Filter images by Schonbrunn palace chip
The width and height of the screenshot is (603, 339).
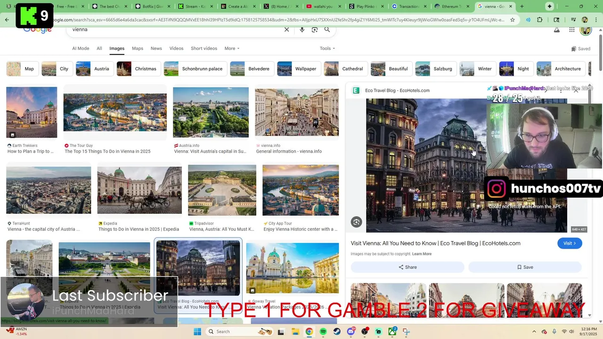click(196, 69)
